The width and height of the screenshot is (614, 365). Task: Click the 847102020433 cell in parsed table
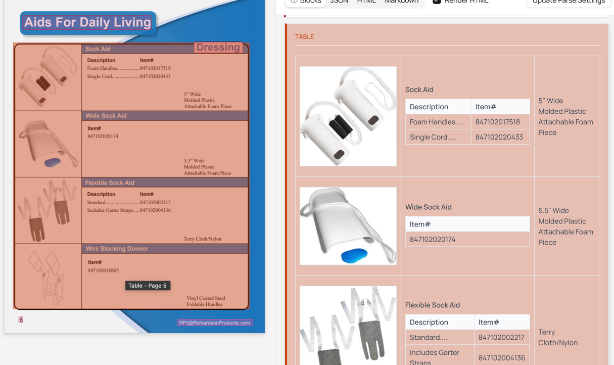coord(500,137)
